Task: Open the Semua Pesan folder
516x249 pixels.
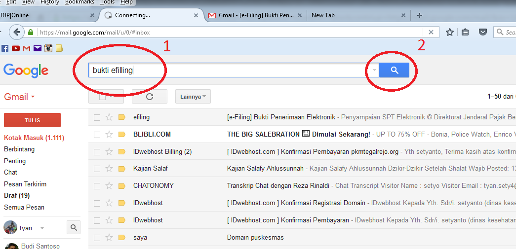Action: 24,208
